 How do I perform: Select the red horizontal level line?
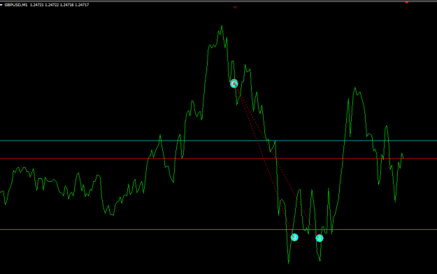coord(218,159)
